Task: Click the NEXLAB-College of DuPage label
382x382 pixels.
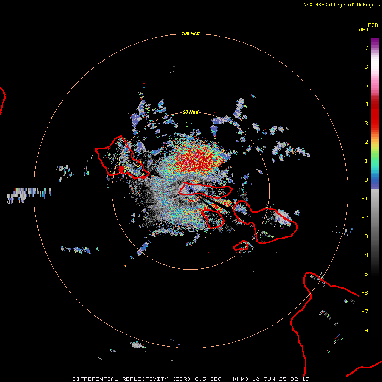Action: 341,5
